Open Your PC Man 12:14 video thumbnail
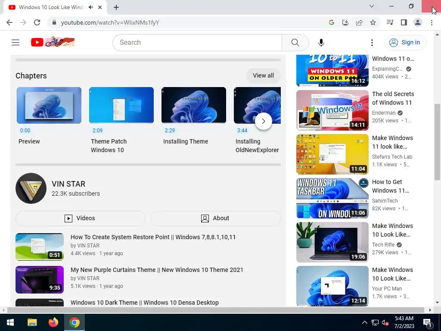 point(332,286)
